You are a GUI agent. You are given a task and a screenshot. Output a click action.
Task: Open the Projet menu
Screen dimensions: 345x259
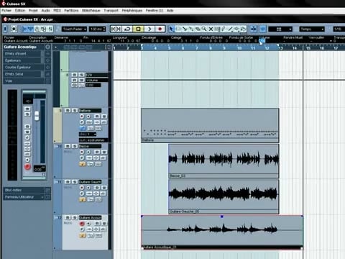pyautogui.click(x=33, y=10)
